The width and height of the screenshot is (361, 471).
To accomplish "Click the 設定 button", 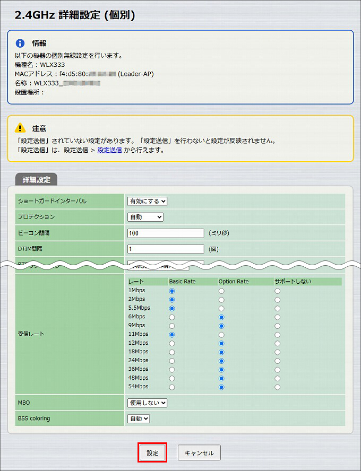I will click(152, 452).
